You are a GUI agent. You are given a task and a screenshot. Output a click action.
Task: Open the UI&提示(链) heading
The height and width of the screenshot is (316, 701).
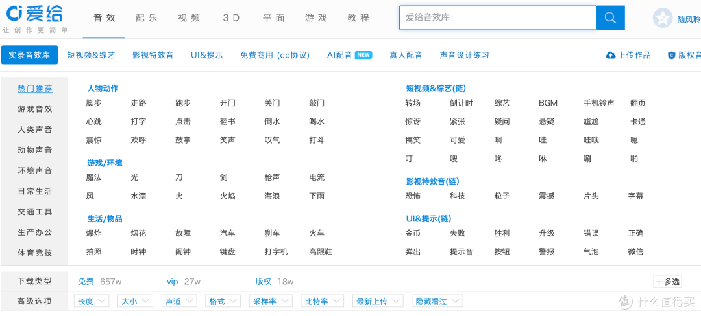pyautogui.click(x=429, y=219)
